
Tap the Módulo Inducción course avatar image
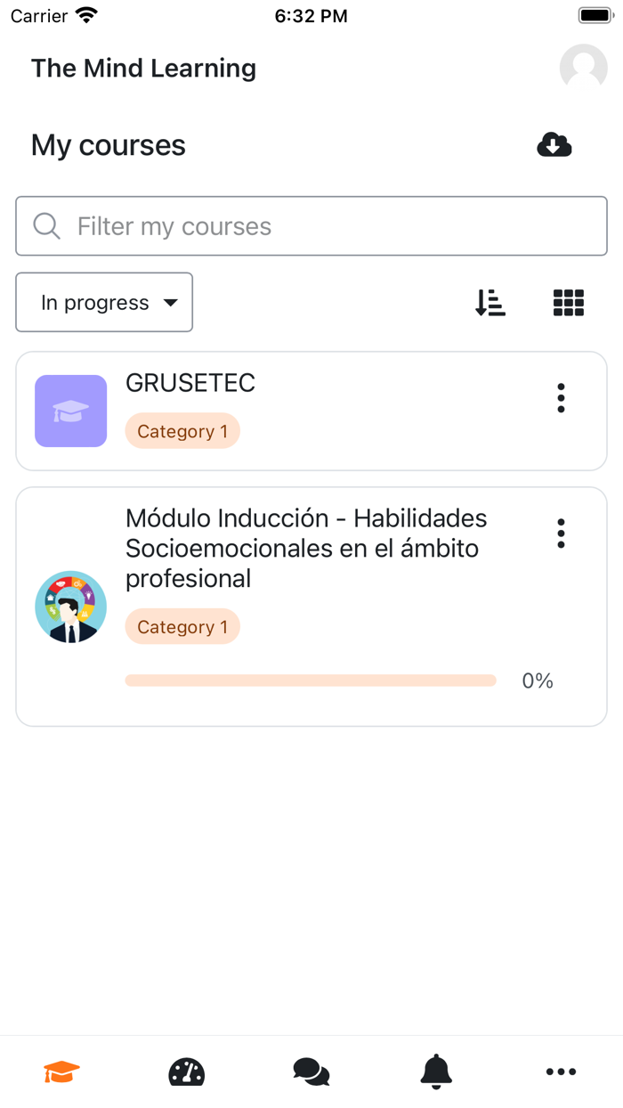(71, 607)
